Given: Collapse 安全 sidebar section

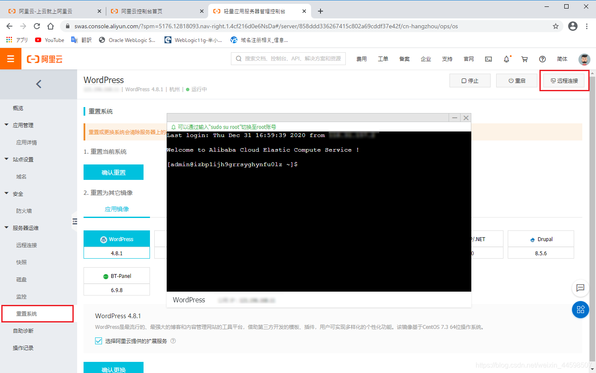Looking at the screenshot, I should click(6, 194).
